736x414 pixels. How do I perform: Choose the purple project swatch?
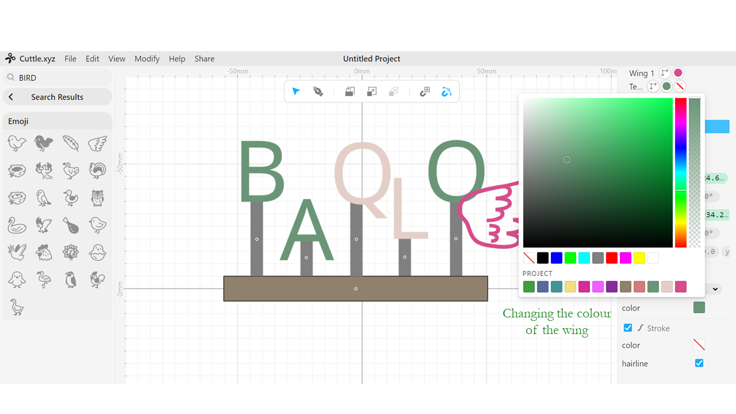coord(612,286)
